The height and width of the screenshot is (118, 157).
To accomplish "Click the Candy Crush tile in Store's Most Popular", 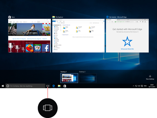I will (x=30, y=48).
